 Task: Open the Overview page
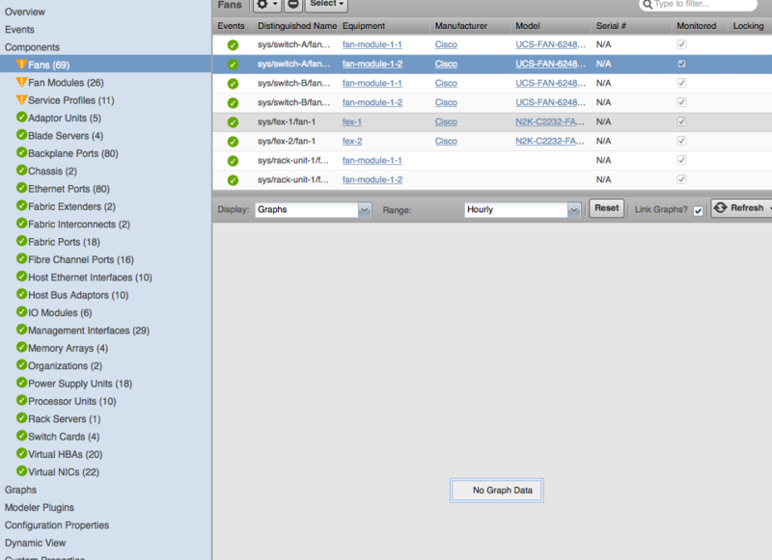pos(25,12)
